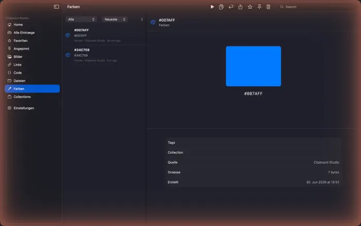This screenshot has width=361, height=226.
Task: Click the Groesse value 7 bytes
Action: [333, 172]
